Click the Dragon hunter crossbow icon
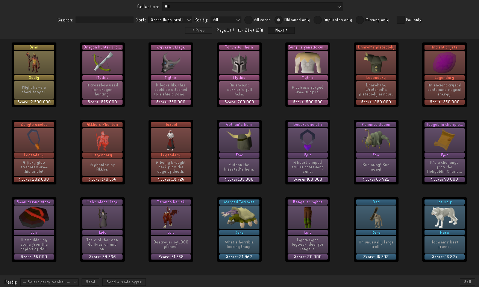 click(x=102, y=62)
